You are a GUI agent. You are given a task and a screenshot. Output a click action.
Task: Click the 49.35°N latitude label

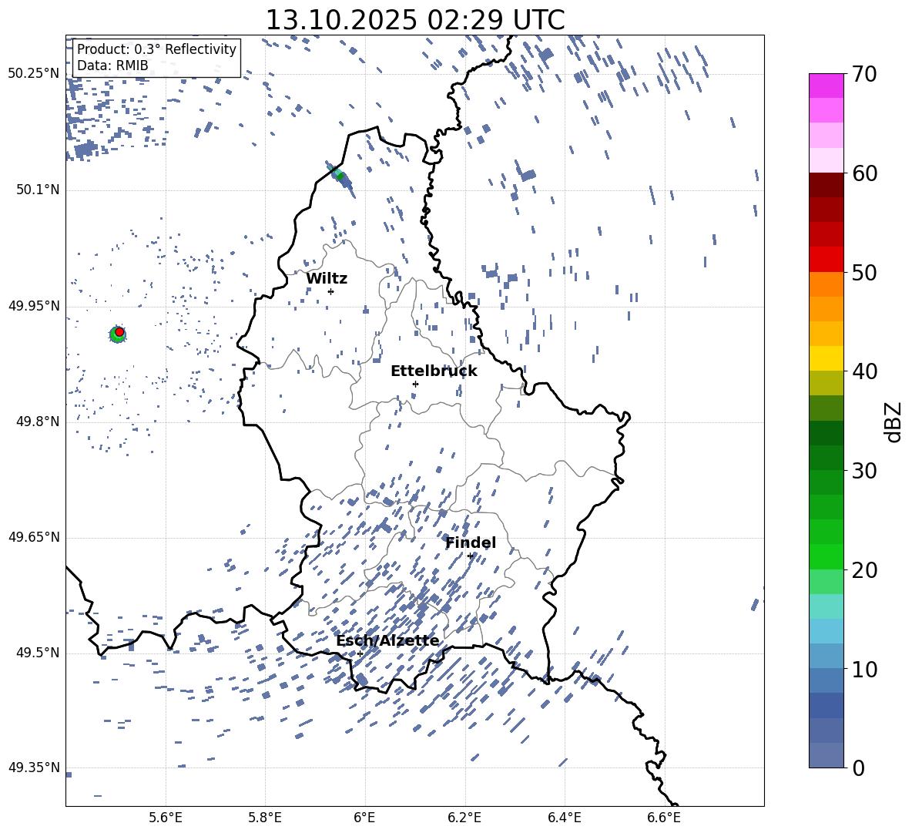coord(34,768)
